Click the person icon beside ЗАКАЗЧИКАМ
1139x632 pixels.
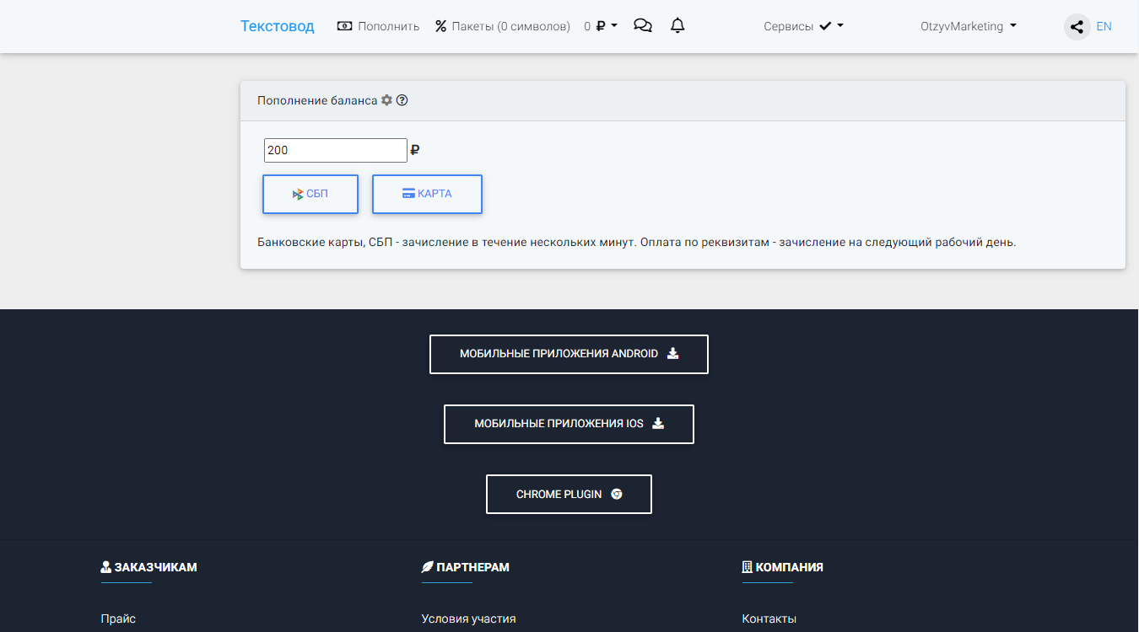pyautogui.click(x=105, y=566)
